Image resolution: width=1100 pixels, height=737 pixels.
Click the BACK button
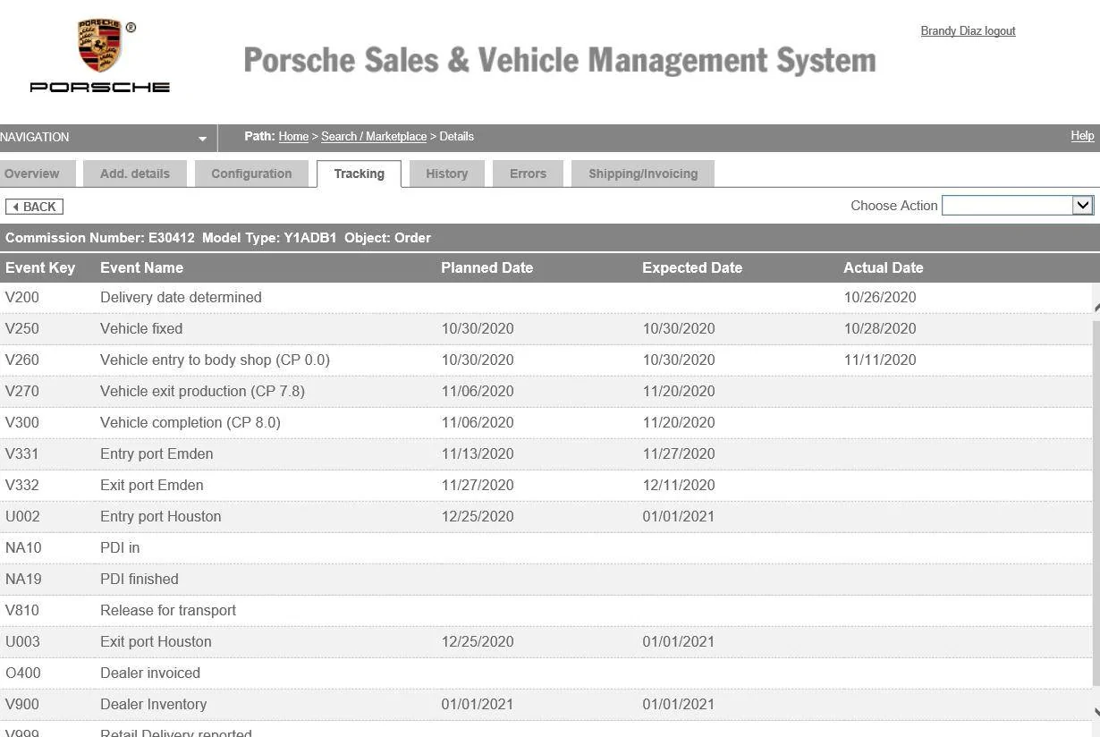coord(34,207)
